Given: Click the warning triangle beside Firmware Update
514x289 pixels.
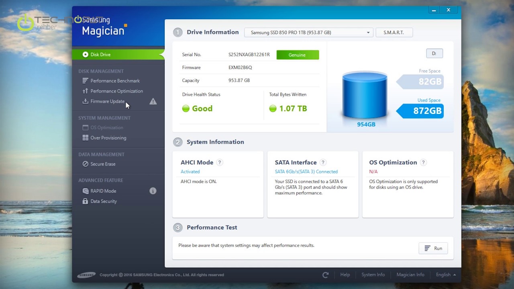Looking at the screenshot, I should [153, 102].
